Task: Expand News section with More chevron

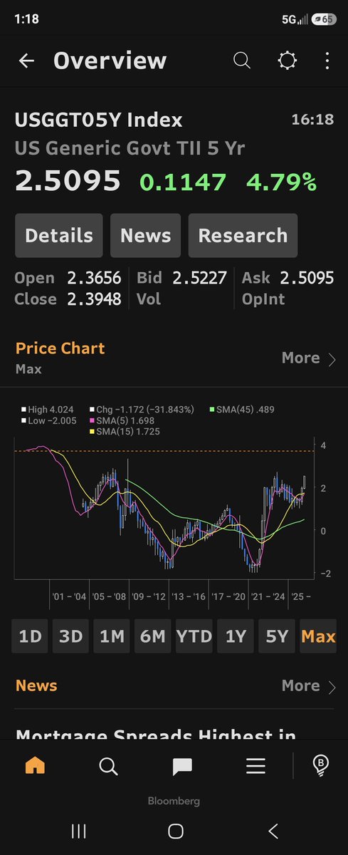Action: (309, 685)
